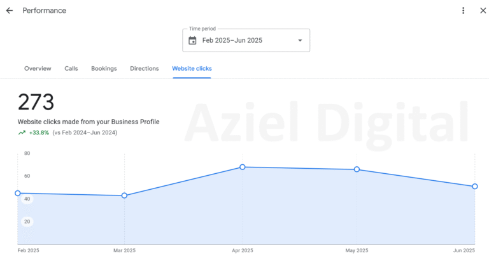Viewport: 489px width, 263px height.
Task: Click the +33.8% change value
Action: [39, 132]
